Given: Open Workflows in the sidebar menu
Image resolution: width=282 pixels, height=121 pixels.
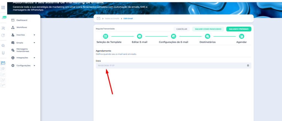Looking at the screenshot, I should 21,27.
